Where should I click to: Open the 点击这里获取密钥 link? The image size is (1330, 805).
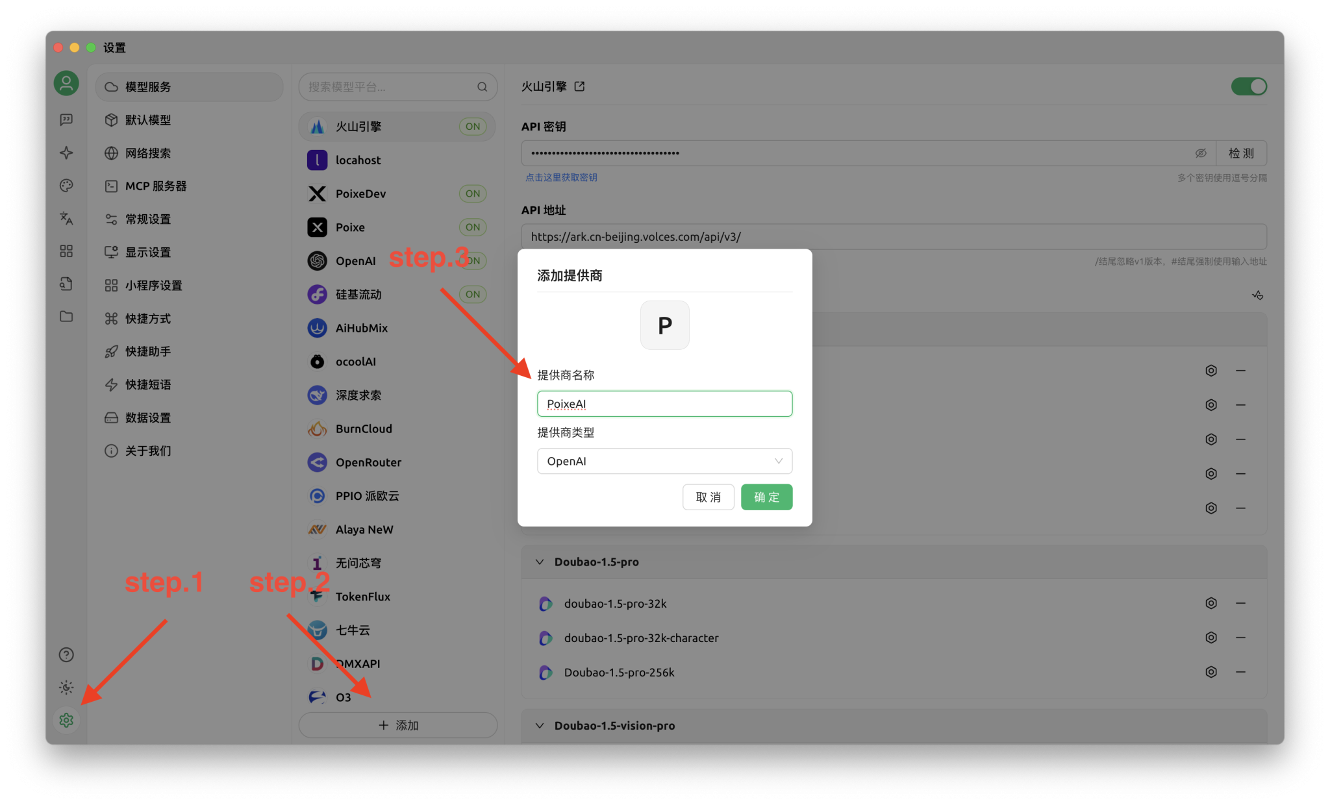(561, 177)
